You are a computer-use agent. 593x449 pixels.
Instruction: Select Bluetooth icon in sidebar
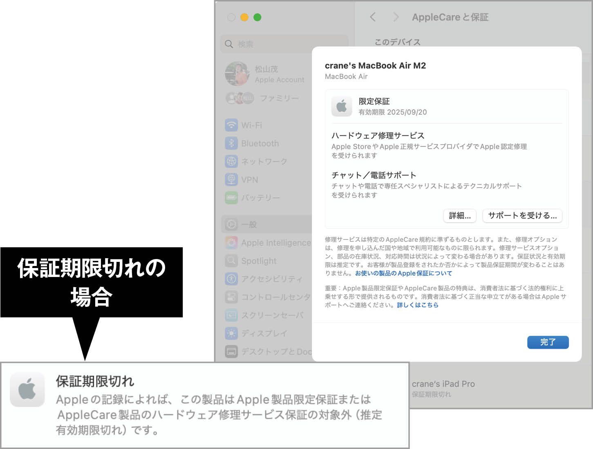[x=231, y=143]
